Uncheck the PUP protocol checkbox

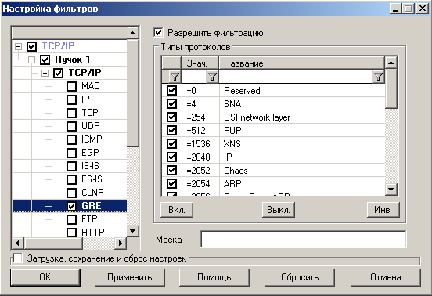171,130
